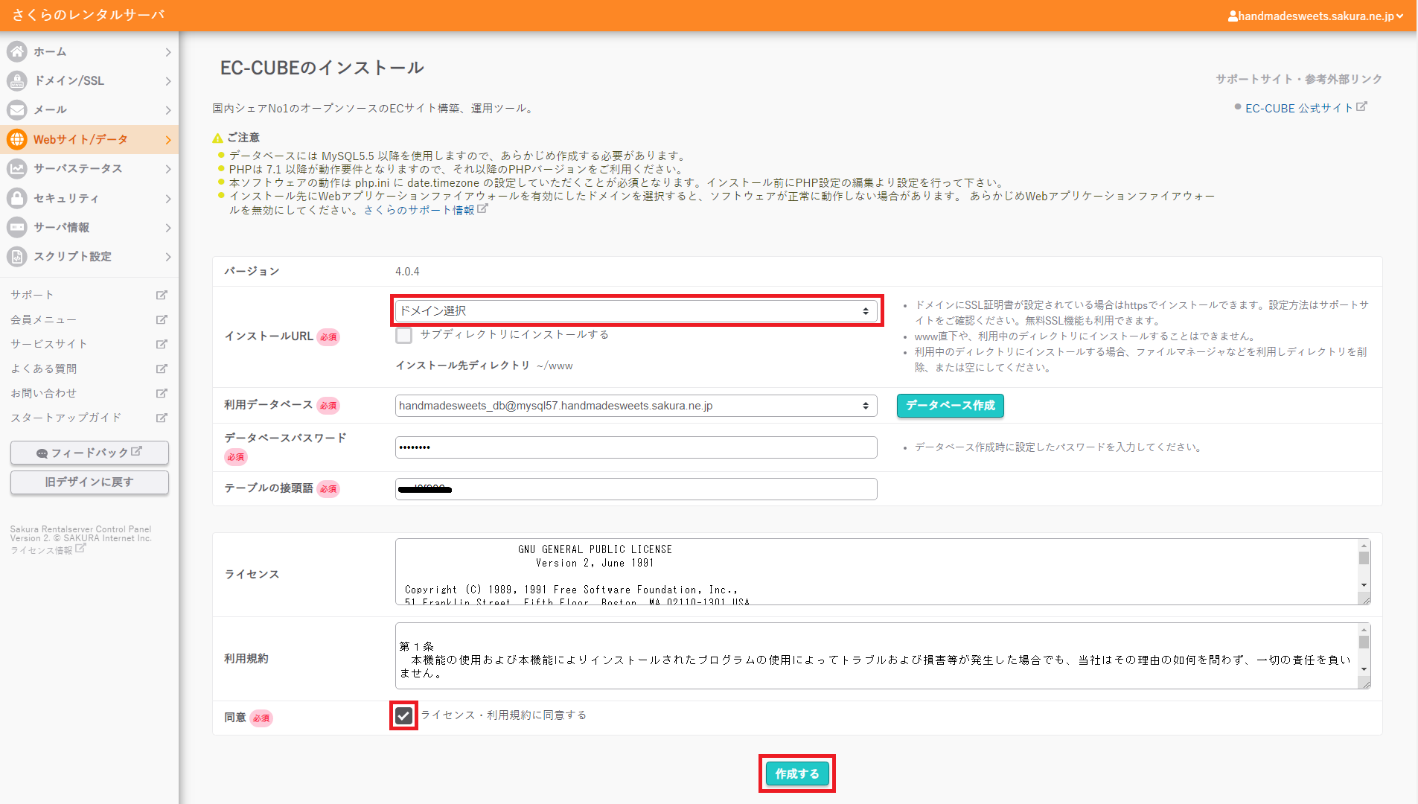Open the ホーム menu item
Screen dimensions: 1418x804
pyautogui.click(x=89, y=51)
